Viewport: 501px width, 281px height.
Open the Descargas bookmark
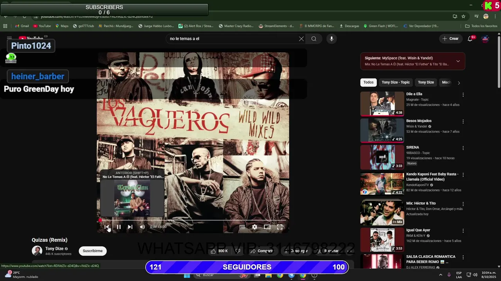[x=349, y=26]
